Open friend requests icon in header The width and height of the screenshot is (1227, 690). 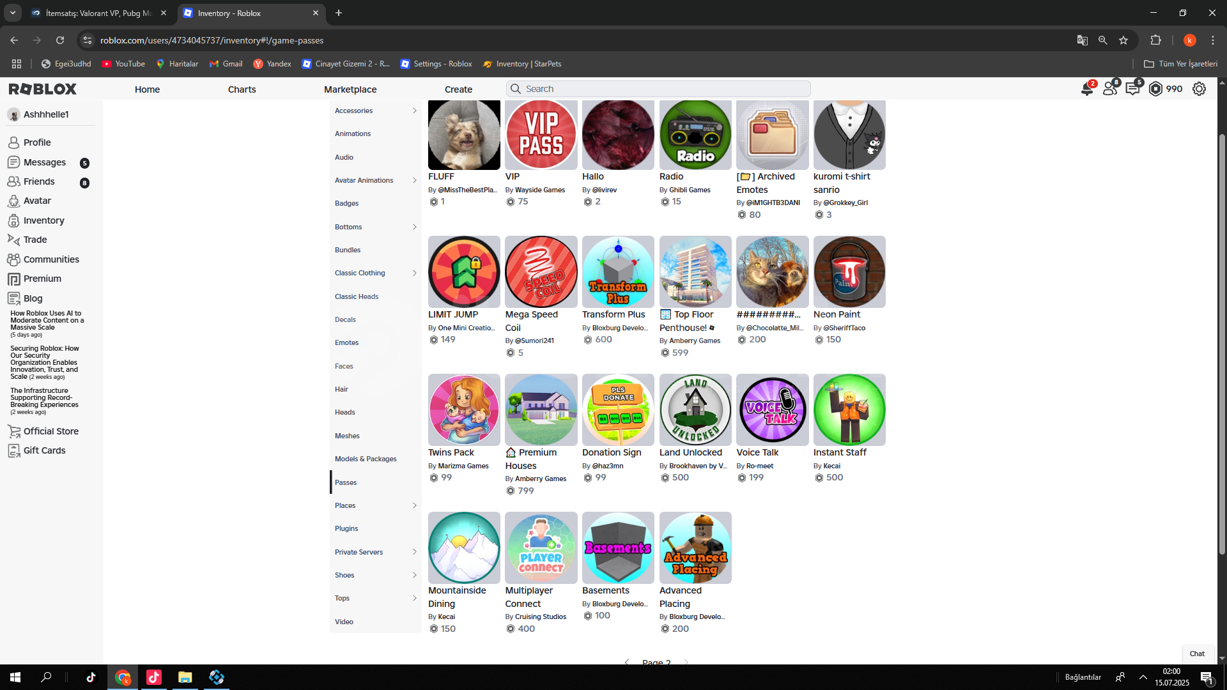click(1111, 89)
